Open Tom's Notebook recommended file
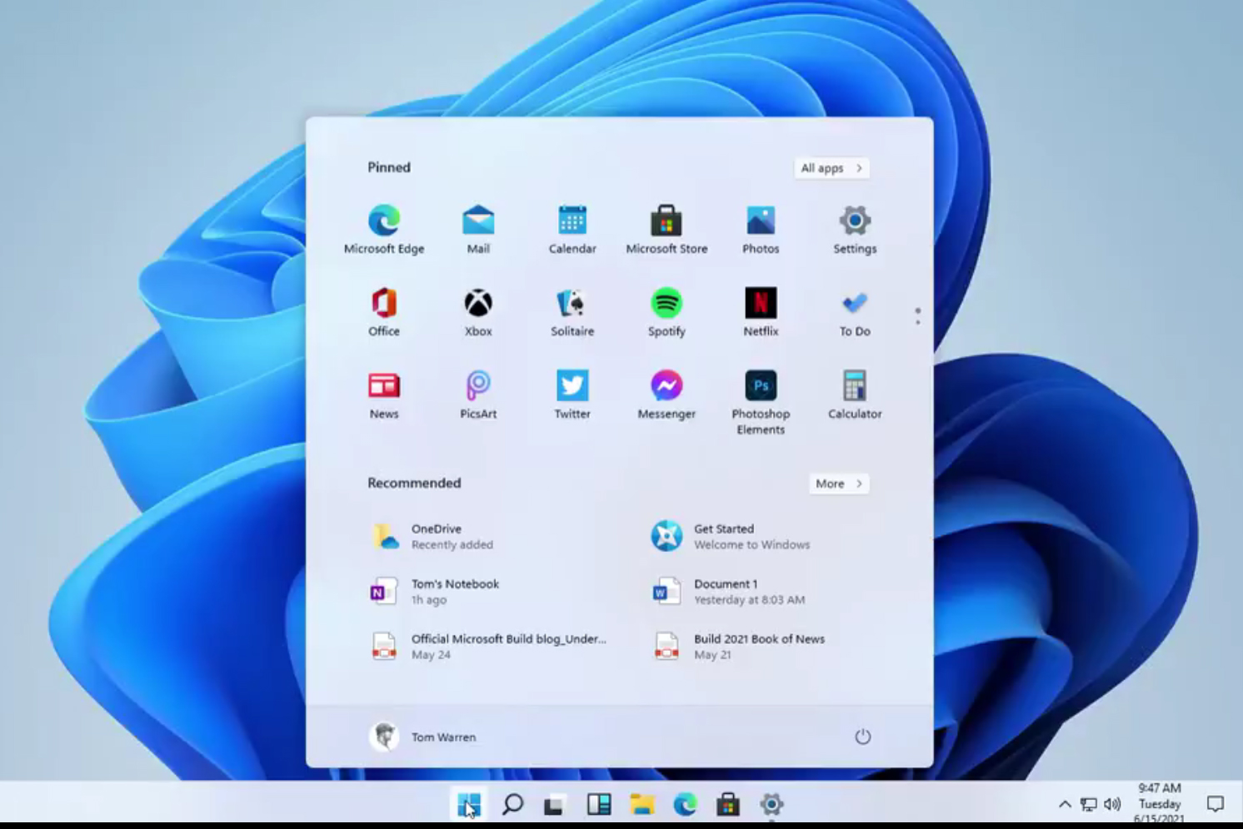This screenshot has width=1243, height=829. point(454,591)
